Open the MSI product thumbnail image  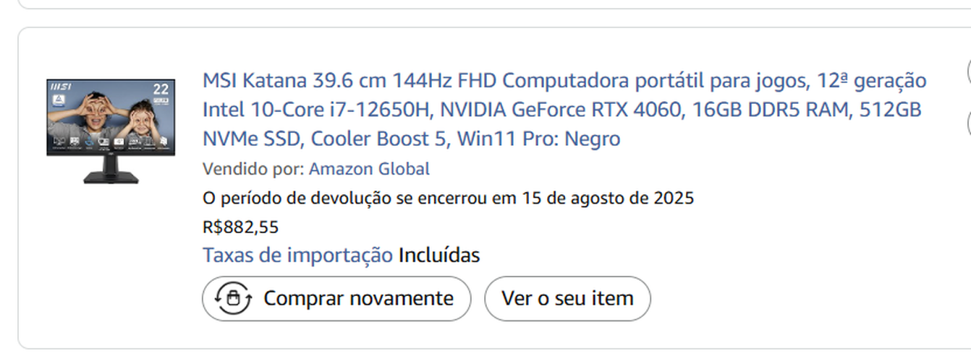pos(111,130)
